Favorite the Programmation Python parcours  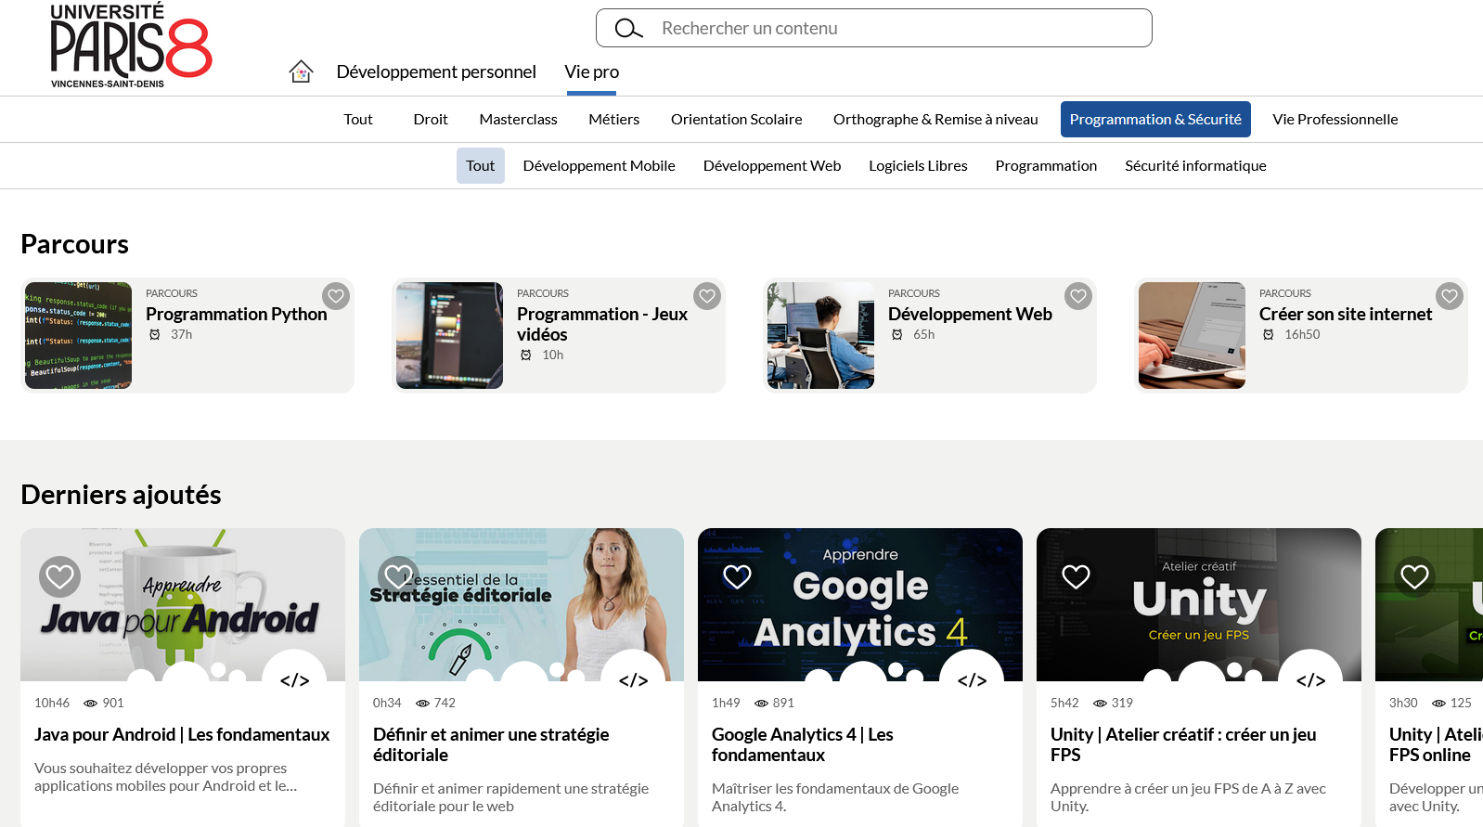coord(336,296)
